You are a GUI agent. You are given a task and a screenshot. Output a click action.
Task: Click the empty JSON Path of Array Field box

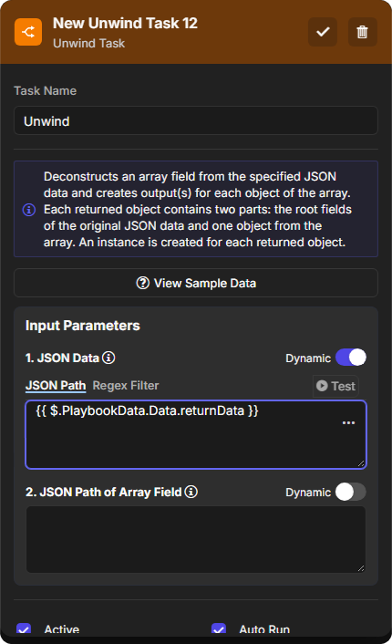(196, 539)
